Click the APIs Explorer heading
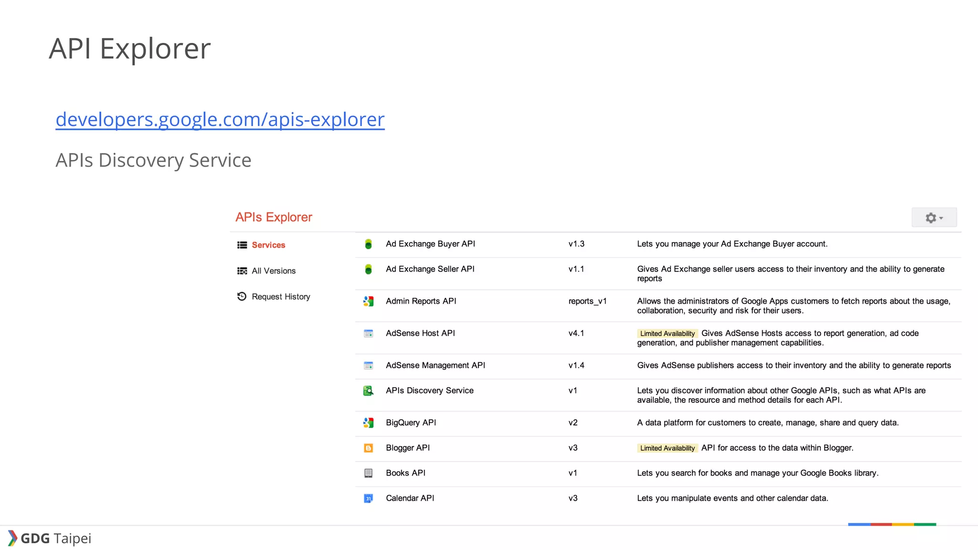The width and height of the screenshot is (978, 550). coord(274,217)
